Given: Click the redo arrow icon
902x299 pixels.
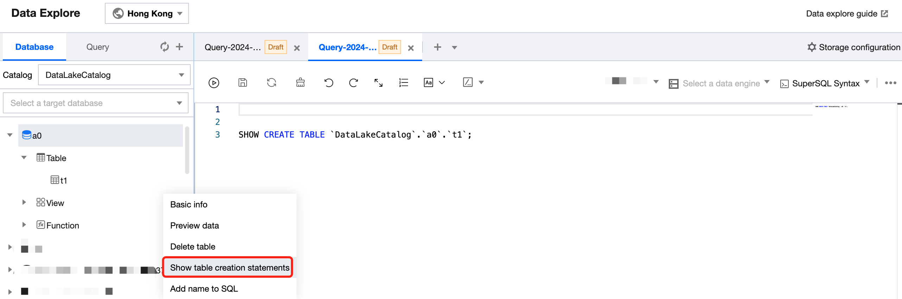Looking at the screenshot, I should point(353,83).
